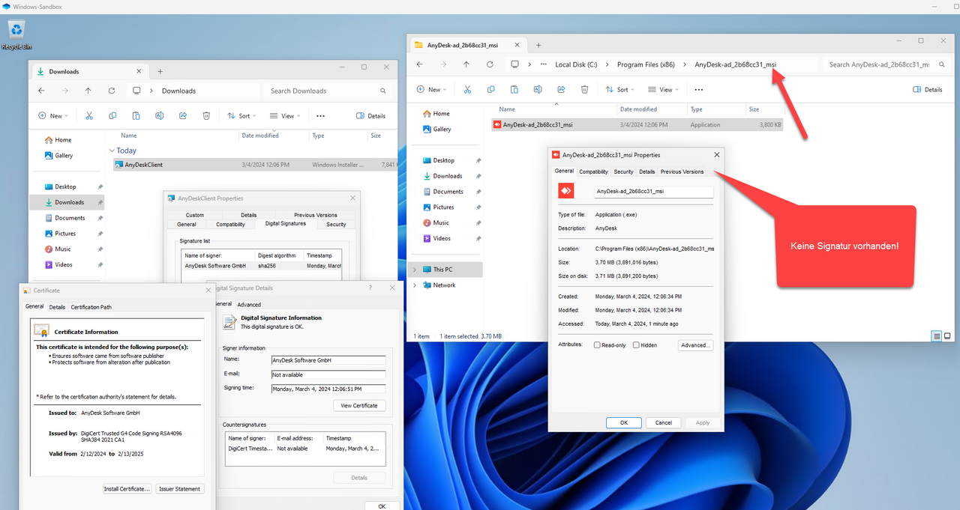Open Previous Versions tab in AnyDesk-ad_2b68cc31_msi Properties
Screen dimensions: 960x510
[682, 171]
